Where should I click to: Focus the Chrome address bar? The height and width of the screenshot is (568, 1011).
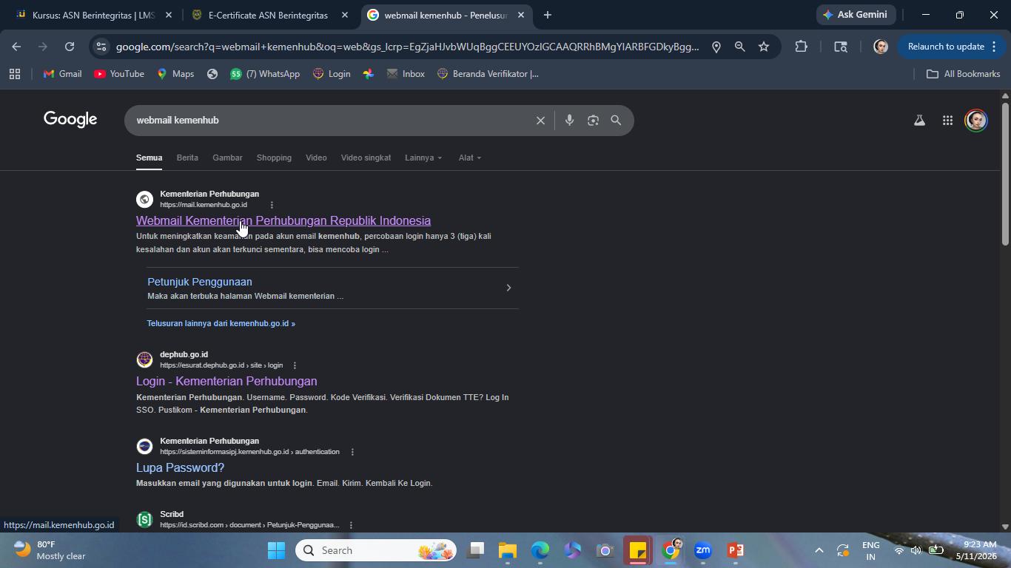(x=407, y=47)
